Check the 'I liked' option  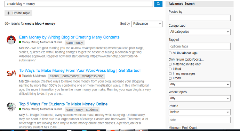[x=170, y=69]
